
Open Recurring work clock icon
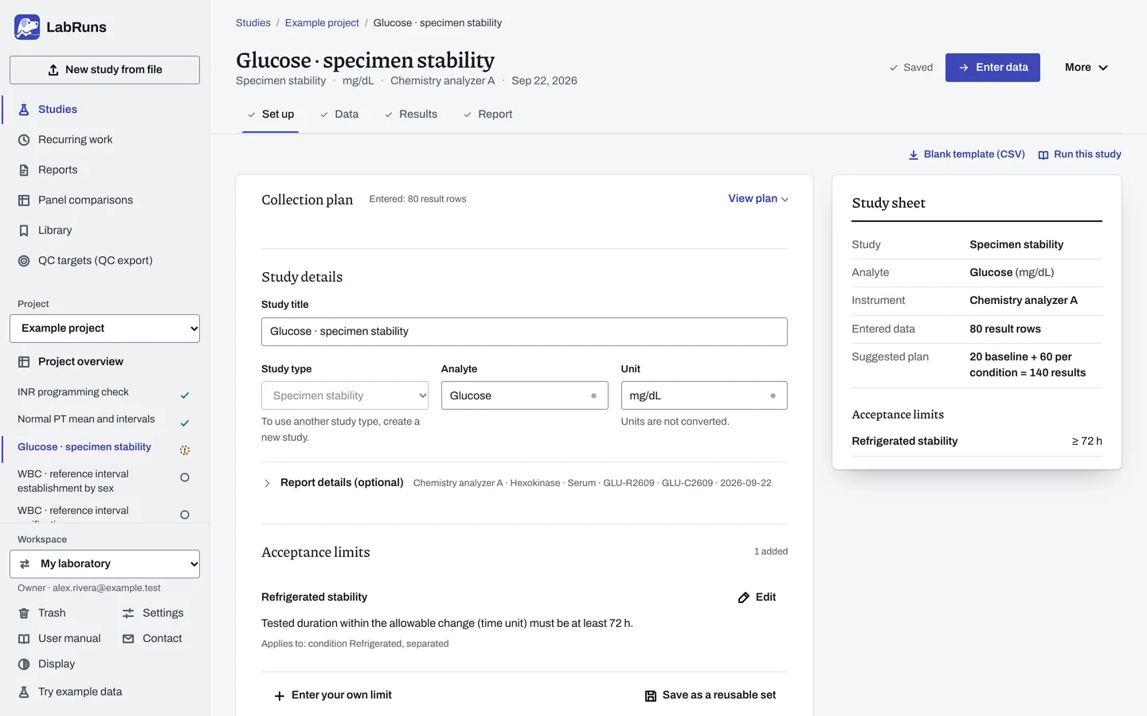pyautogui.click(x=24, y=140)
